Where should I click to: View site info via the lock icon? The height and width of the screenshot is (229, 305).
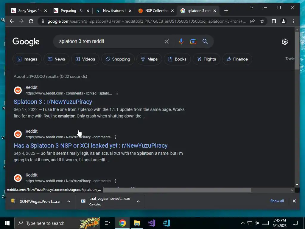[43, 21]
